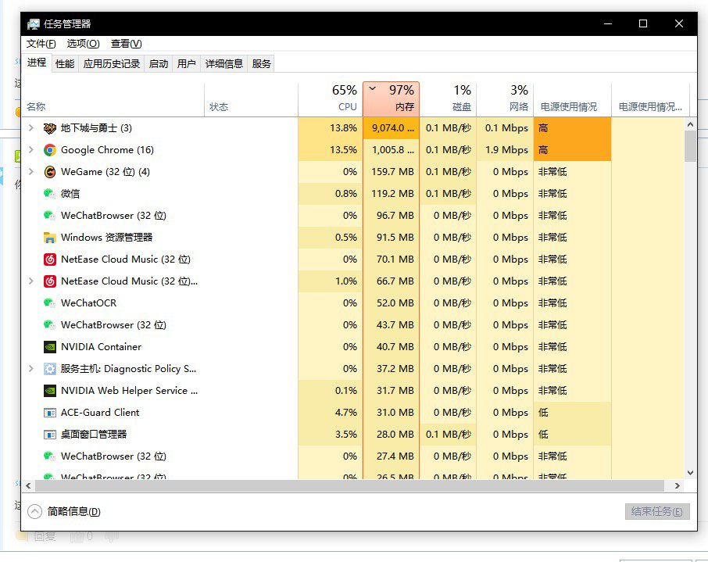Click the 微信 process name text
708x562 pixels.
(x=70, y=194)
